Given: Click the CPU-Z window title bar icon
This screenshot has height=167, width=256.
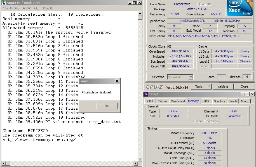Looking at the screenshot, I should (146, 94).
